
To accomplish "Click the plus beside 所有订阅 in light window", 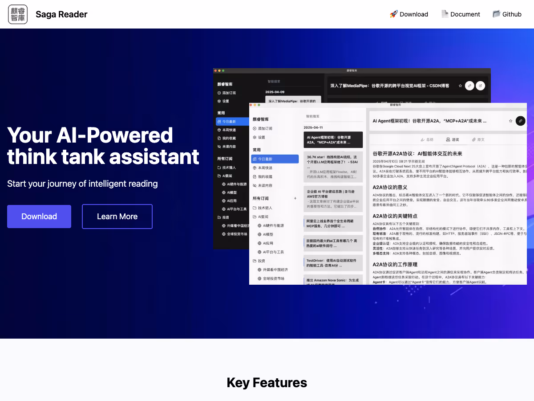I will pos(295,198).
